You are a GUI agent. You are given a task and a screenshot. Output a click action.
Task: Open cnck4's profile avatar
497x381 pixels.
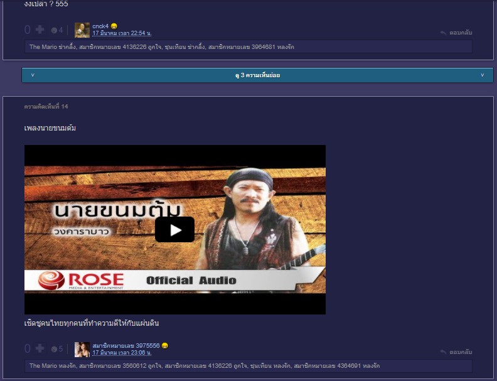point(82,30)
